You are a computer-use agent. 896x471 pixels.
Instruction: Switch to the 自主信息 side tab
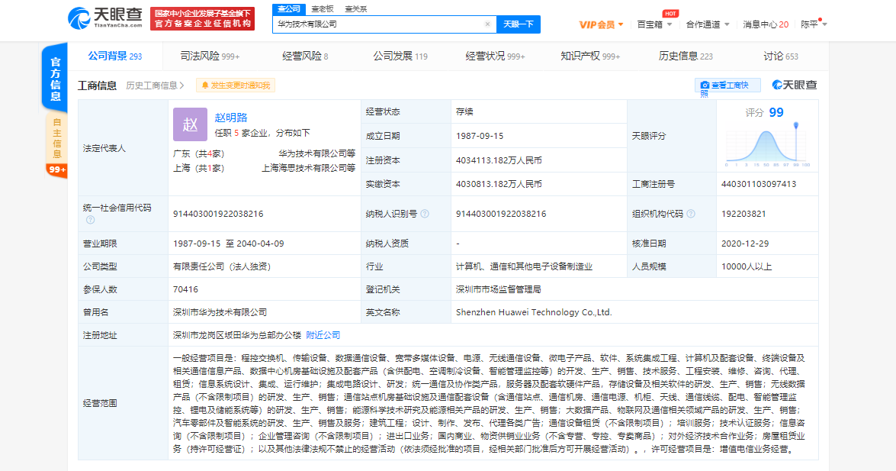click(56, 138)
